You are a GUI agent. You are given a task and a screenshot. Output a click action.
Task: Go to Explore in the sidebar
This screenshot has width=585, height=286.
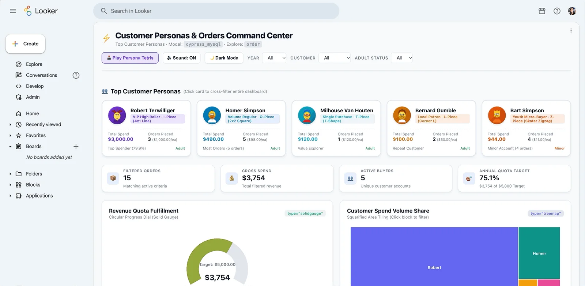34,64
